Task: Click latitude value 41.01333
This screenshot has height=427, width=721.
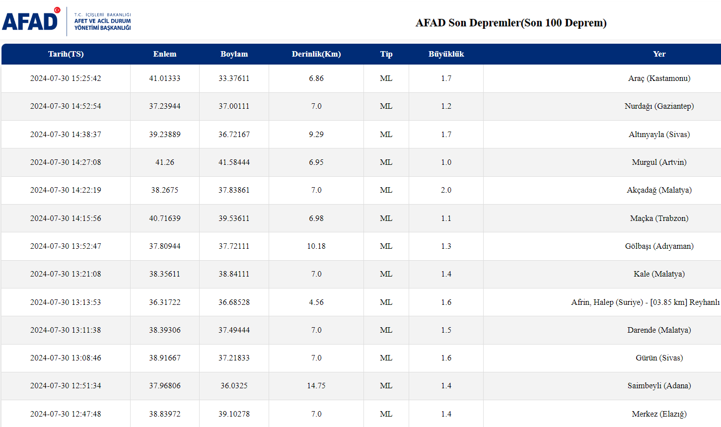Action: [165, 78]
